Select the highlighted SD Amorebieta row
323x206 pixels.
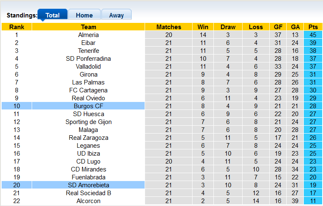[88, 185]
